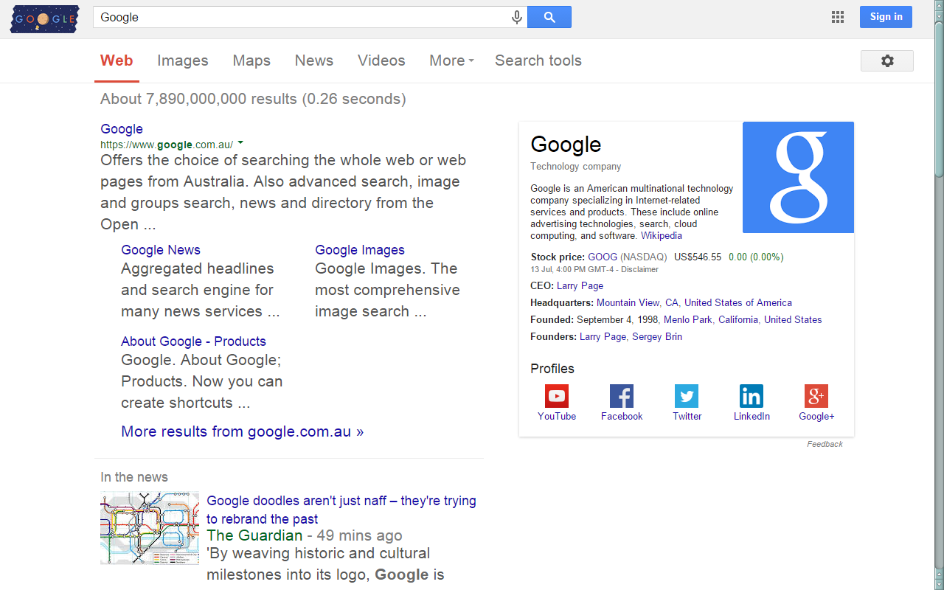Open settings gear options

(887, 60)
